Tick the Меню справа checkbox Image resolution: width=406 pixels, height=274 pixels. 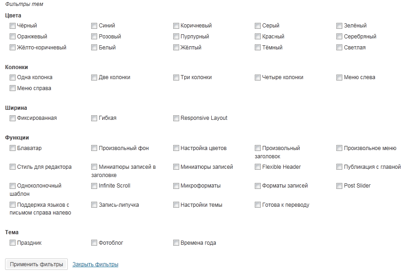pyautogui.click(x=13, y=89)
